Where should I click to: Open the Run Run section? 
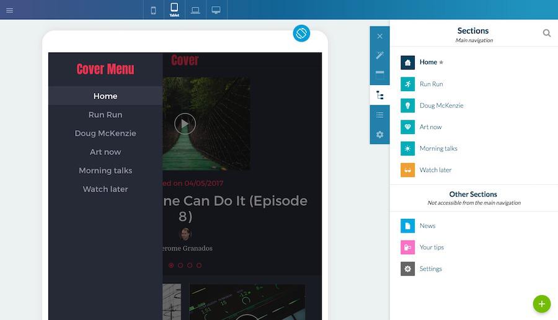point(431,84)
